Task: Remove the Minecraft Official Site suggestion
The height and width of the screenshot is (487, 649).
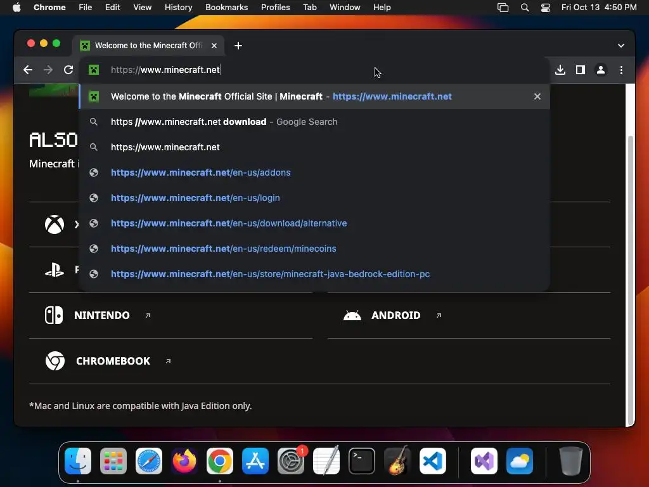Action: point(537,96)
